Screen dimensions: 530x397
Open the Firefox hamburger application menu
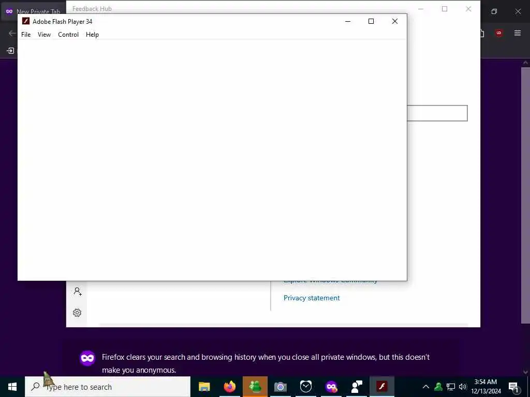(517, 33)
